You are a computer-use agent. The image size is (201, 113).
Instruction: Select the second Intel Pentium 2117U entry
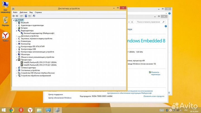click(x=40, y=65)
